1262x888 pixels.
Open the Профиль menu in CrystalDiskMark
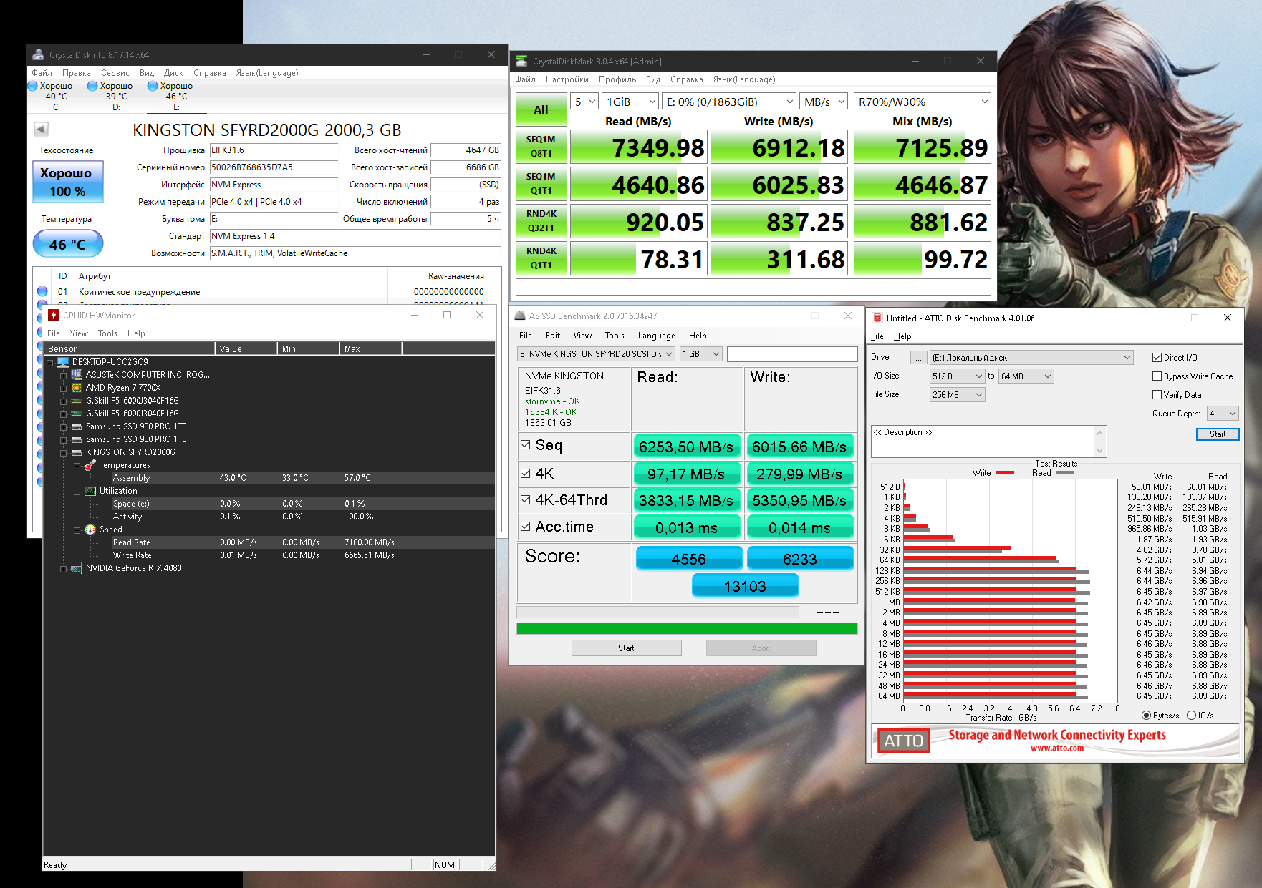pyautogui.click(x=617, y=79)
